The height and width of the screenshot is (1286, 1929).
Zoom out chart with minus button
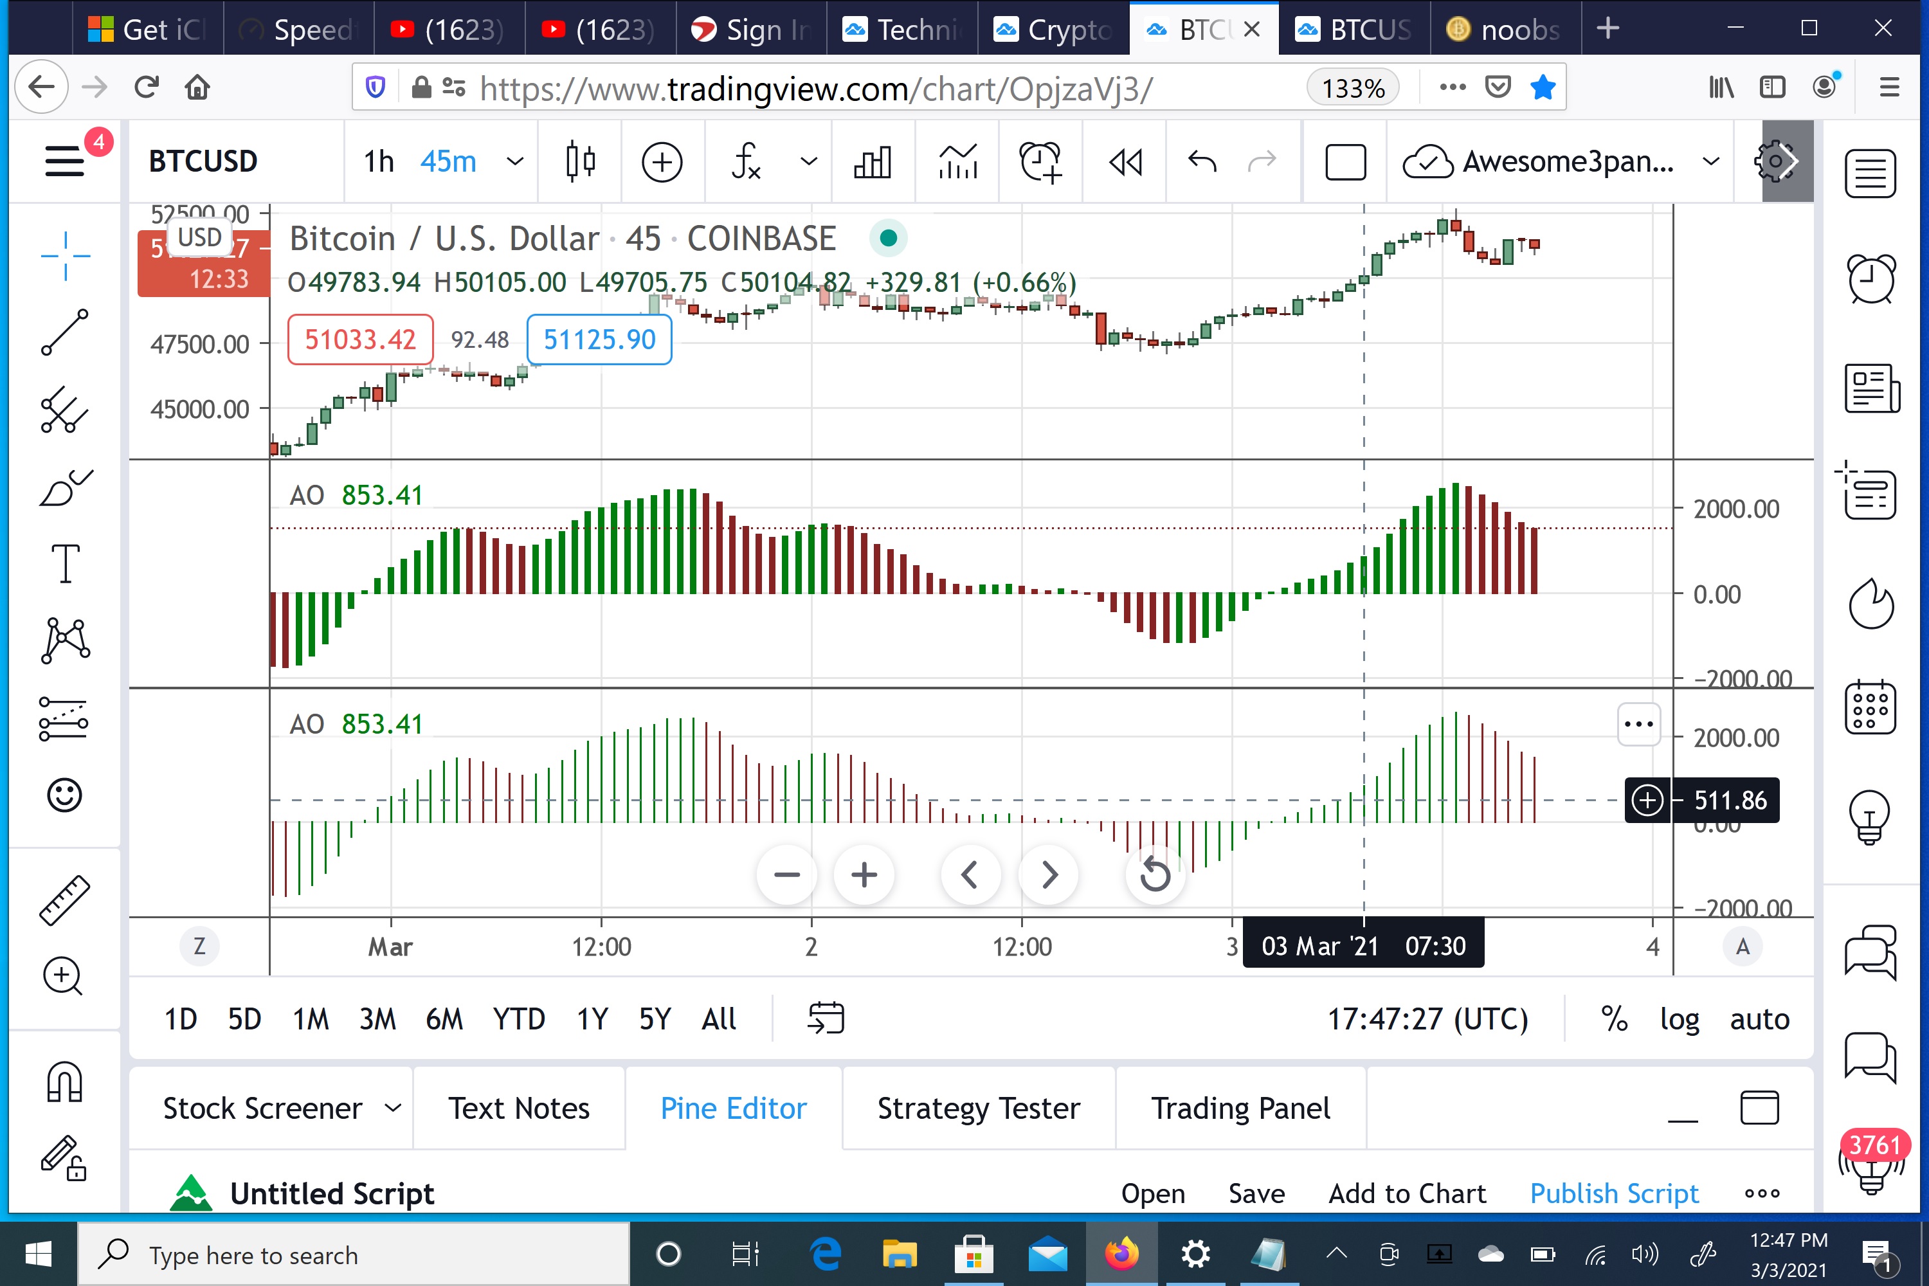(786, 875)
